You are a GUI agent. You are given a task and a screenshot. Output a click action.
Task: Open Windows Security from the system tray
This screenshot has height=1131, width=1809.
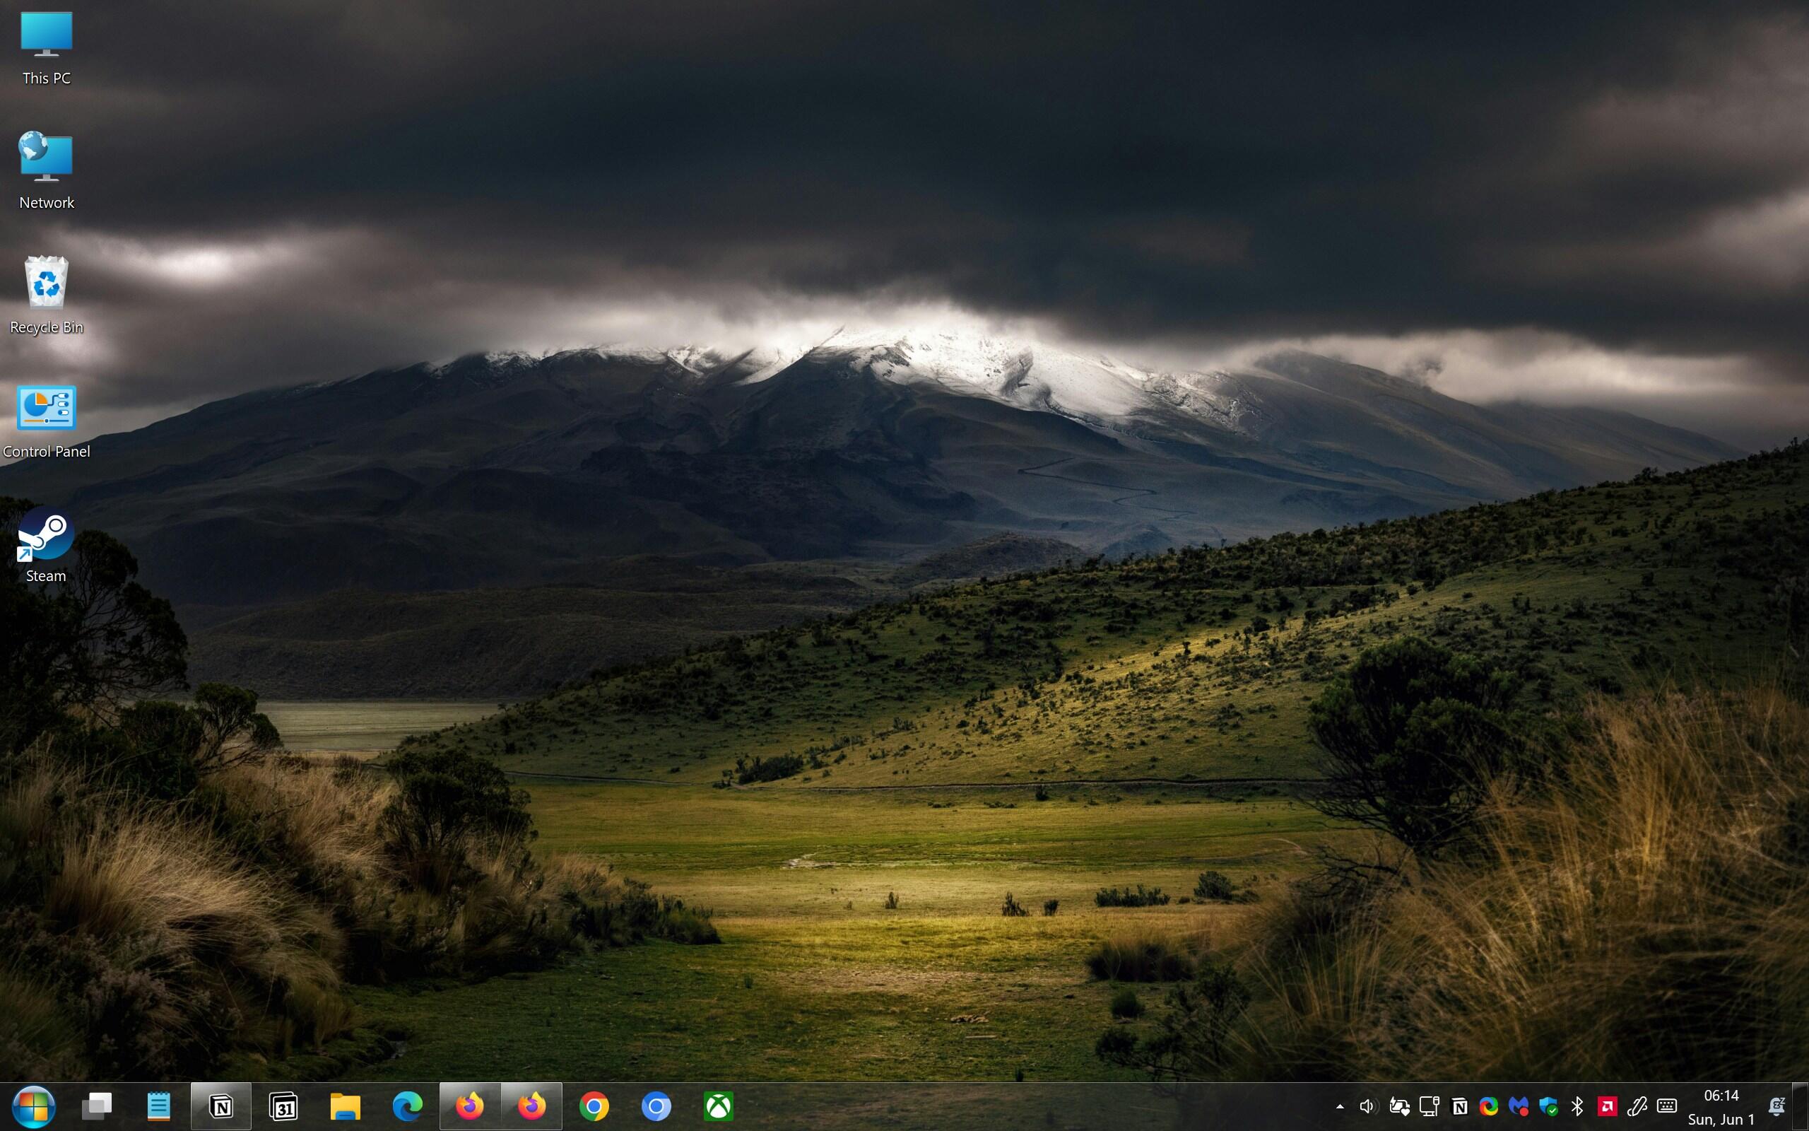[1550, 1105]
